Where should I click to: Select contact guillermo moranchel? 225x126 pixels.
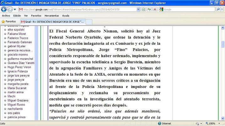20,59
